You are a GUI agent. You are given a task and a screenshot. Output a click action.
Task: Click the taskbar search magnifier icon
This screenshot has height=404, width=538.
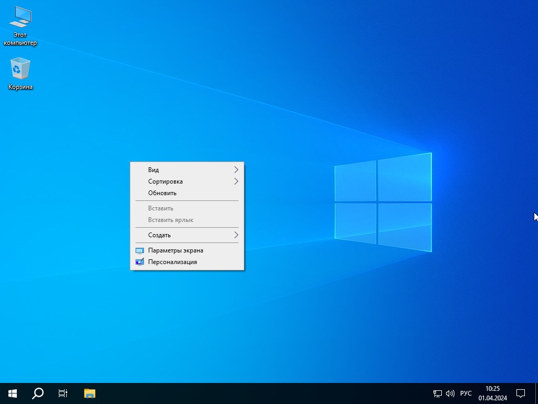pos(38,393)
